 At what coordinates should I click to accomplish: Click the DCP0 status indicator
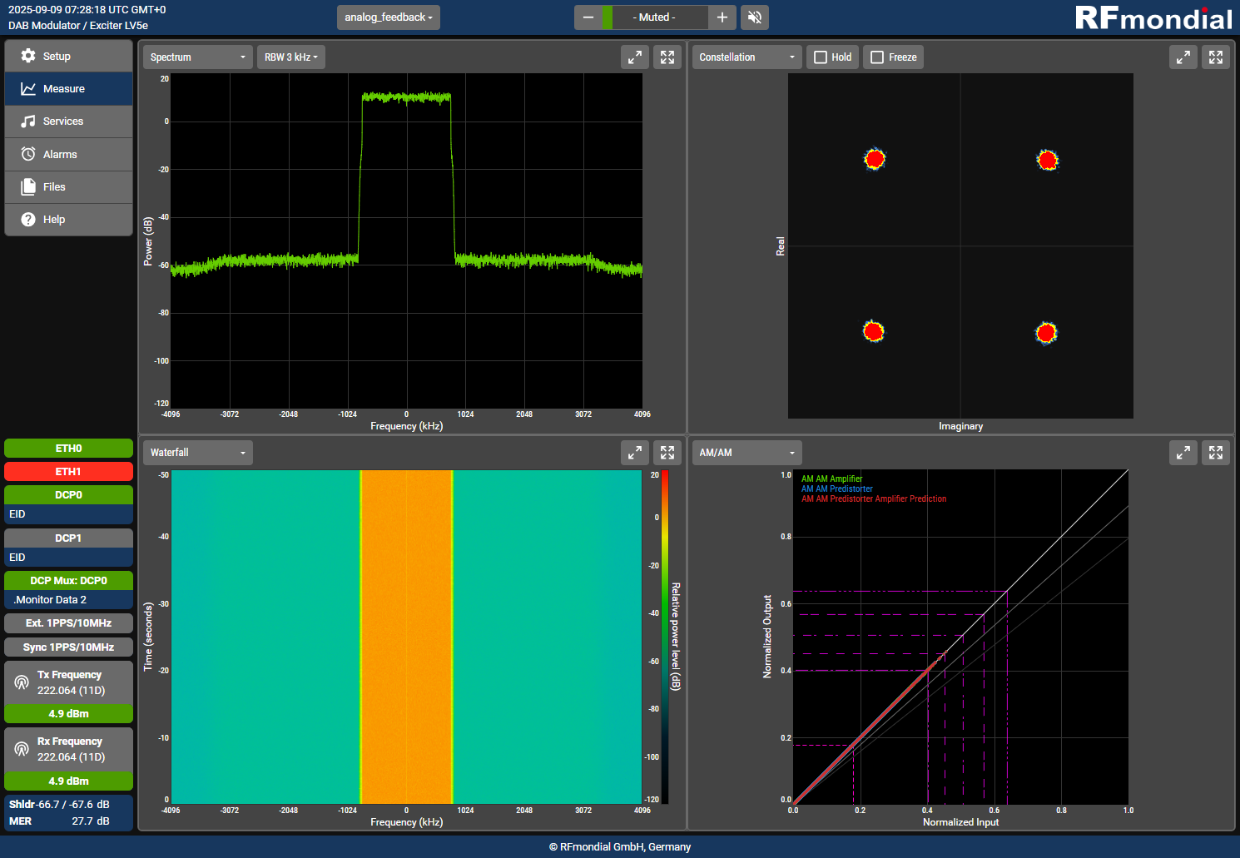pos(68,495)
